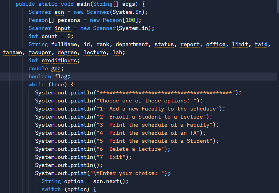The image size is (279, 193).
Task: Click the number 100 in Person array
Action: point(130,20)
